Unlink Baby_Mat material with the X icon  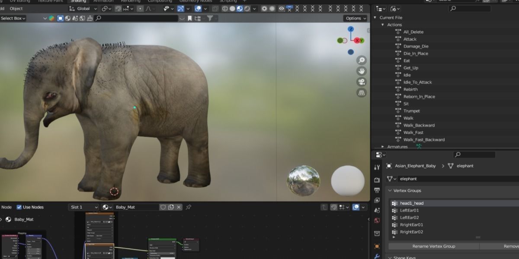179,207
